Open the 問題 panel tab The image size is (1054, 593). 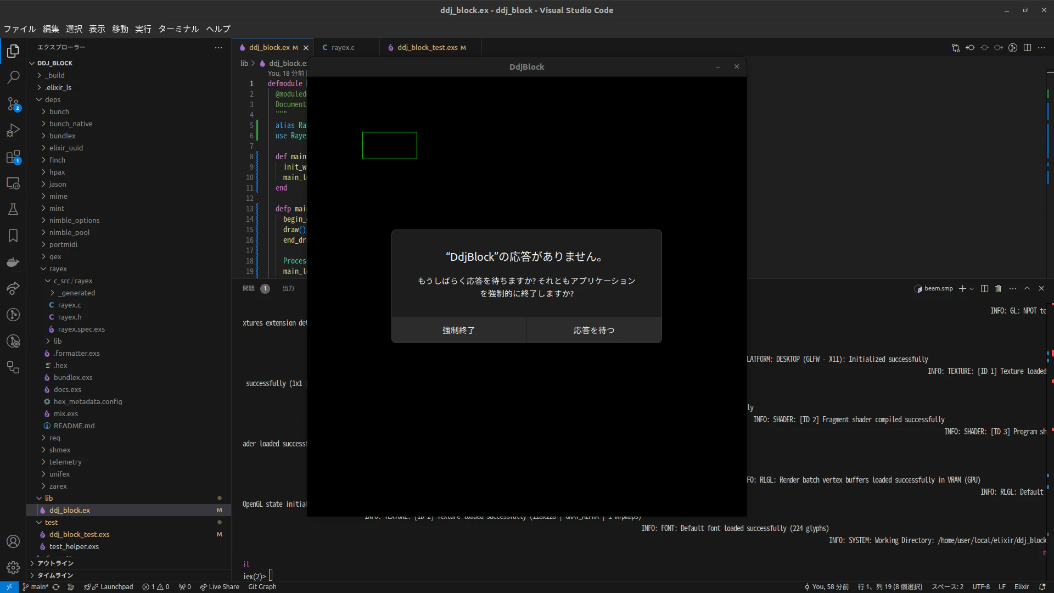[x=249, y=289]
